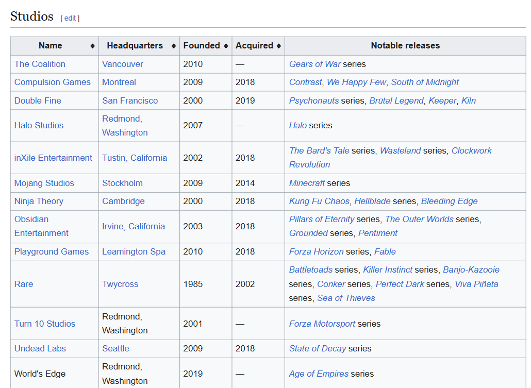Open Turn 10 Studios link
The image size is (531, 388).
45,324
